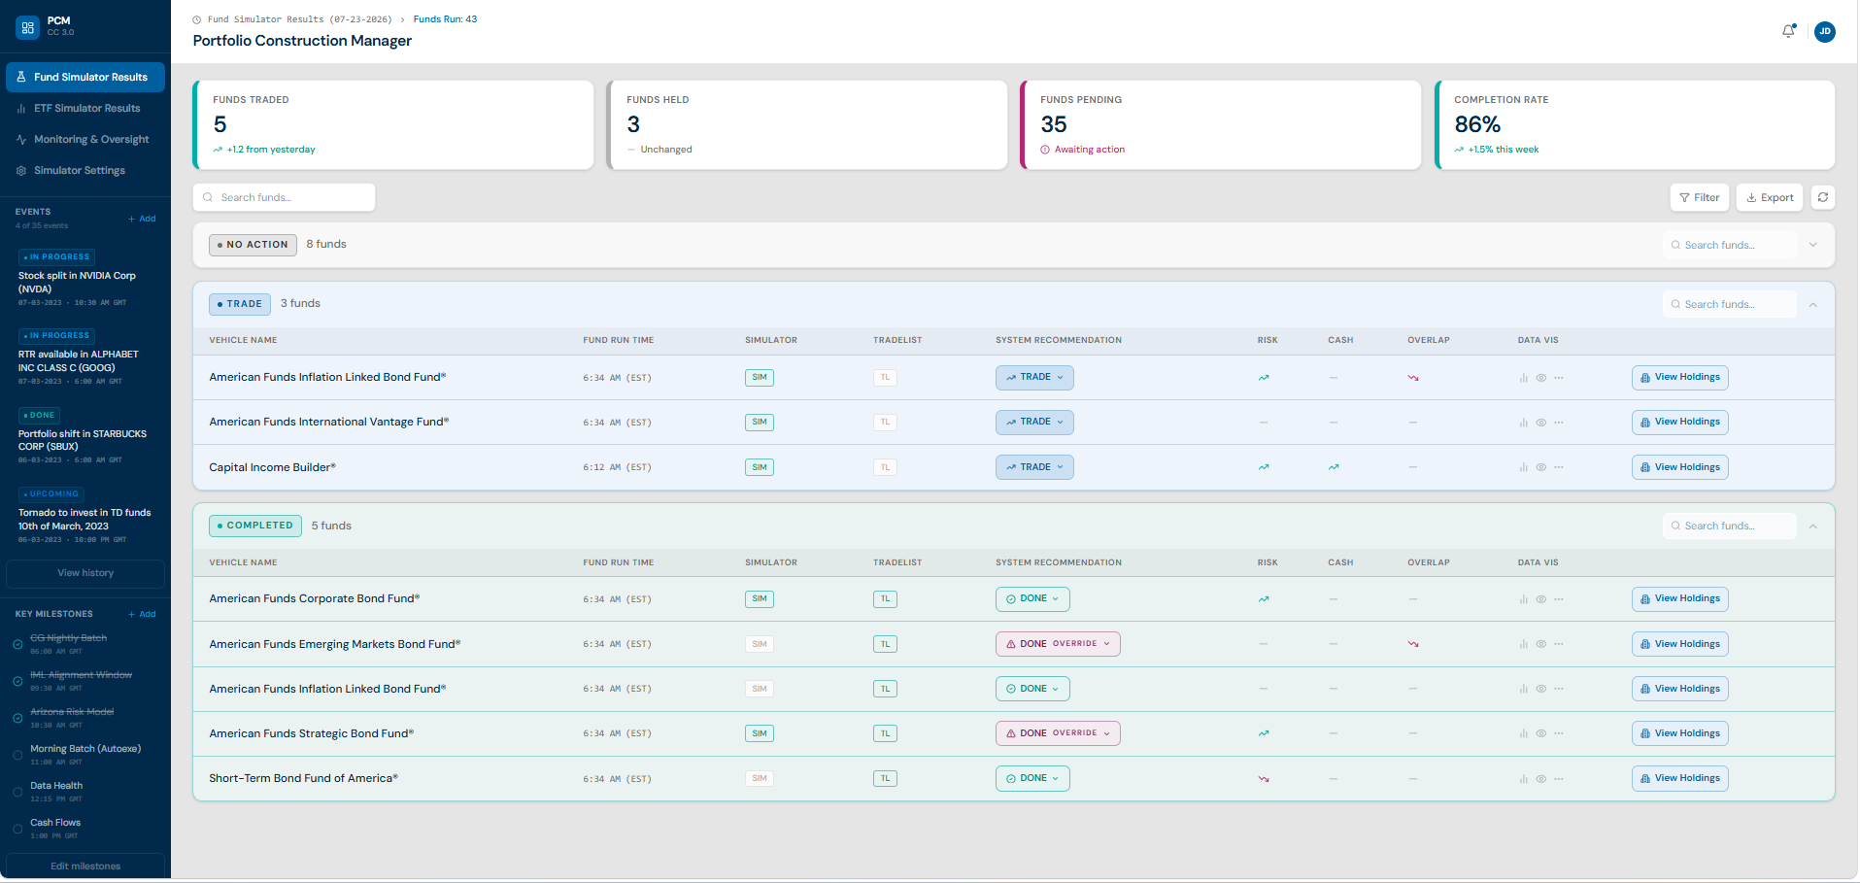
Task: Click TL tradelist badge for Corporate Bond Fund
Action: point(885,599)
